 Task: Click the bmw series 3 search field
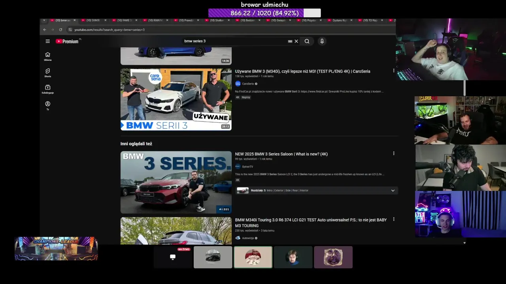tap(235, 41)
